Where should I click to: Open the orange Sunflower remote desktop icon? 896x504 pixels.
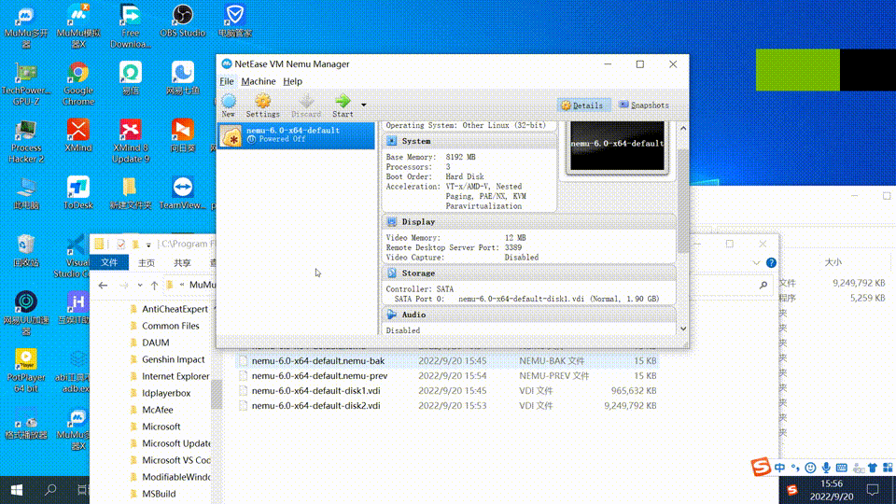point(183,136)
